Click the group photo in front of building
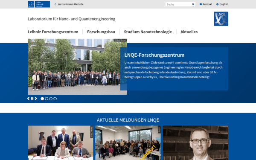This screenshot has width=256, height=160. [x=77, y=67]
